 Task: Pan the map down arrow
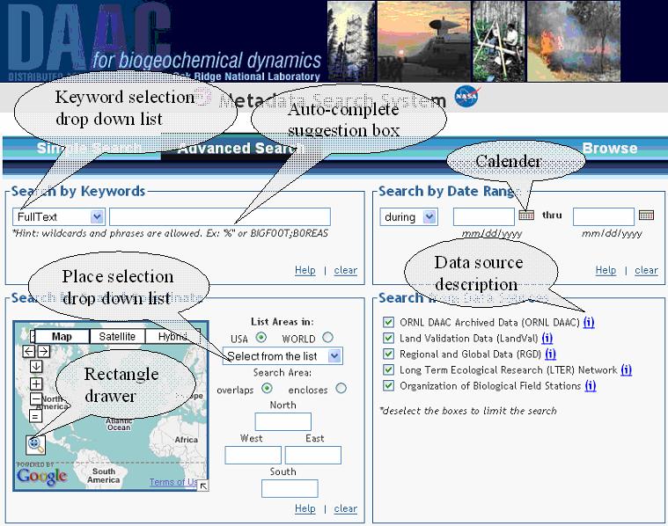tap(36, 366)
